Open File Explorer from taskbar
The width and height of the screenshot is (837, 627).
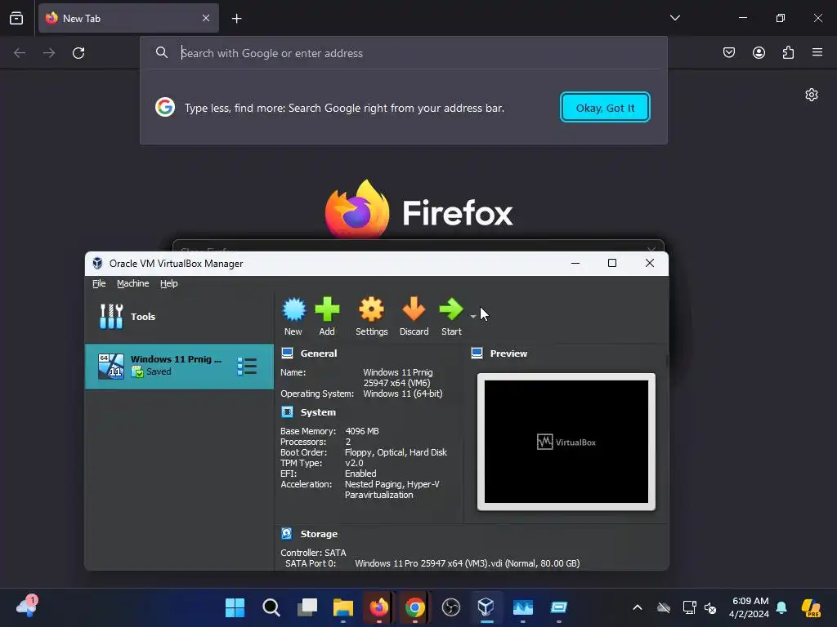(343, 607)
